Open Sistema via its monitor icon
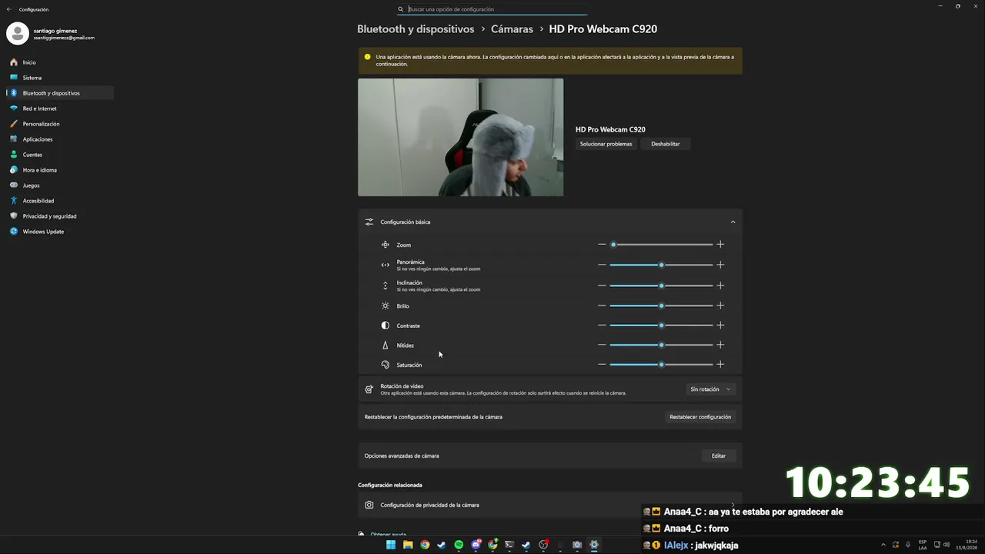985x554 pixels. tap(14, 78)
